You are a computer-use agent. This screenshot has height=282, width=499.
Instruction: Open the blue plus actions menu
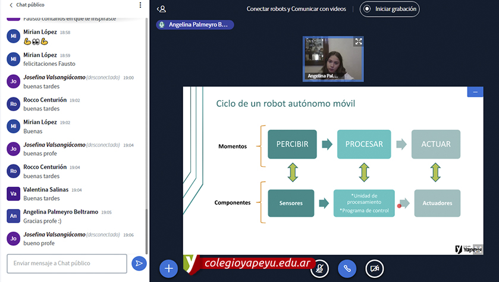point(168,268)
